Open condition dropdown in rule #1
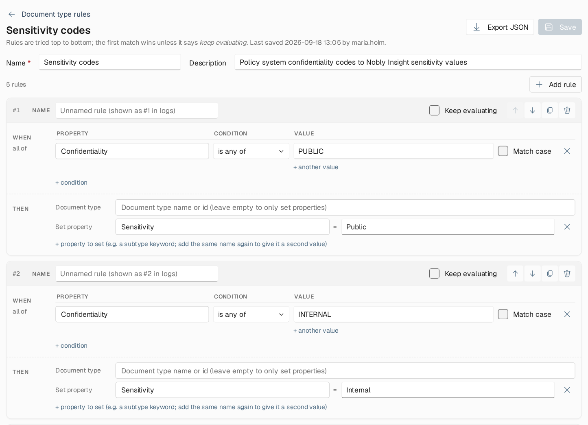The height and width of the screenshot is (425, 588). [251, 151]
